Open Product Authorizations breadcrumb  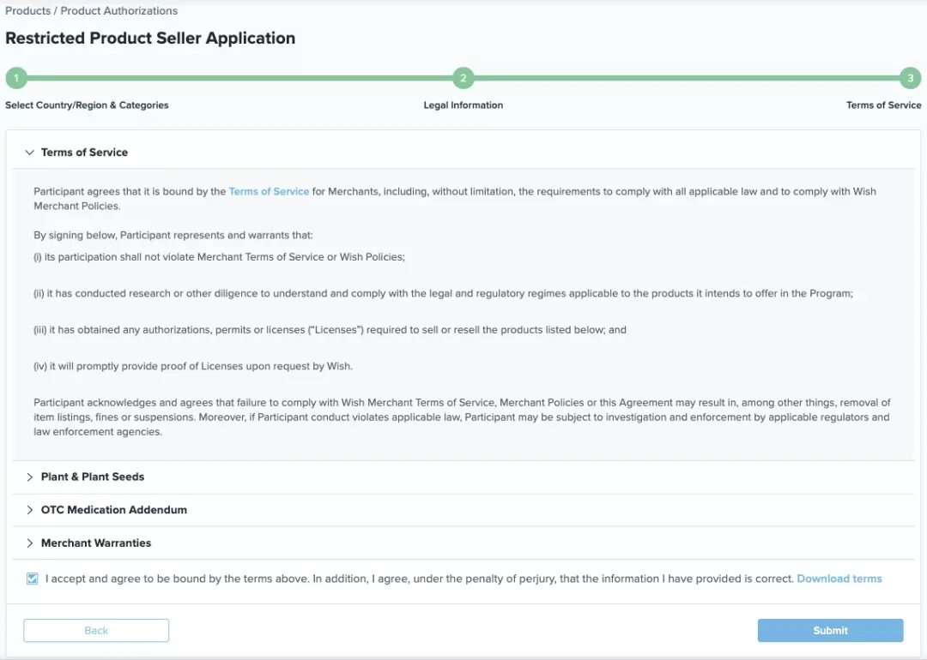[118, 10]
